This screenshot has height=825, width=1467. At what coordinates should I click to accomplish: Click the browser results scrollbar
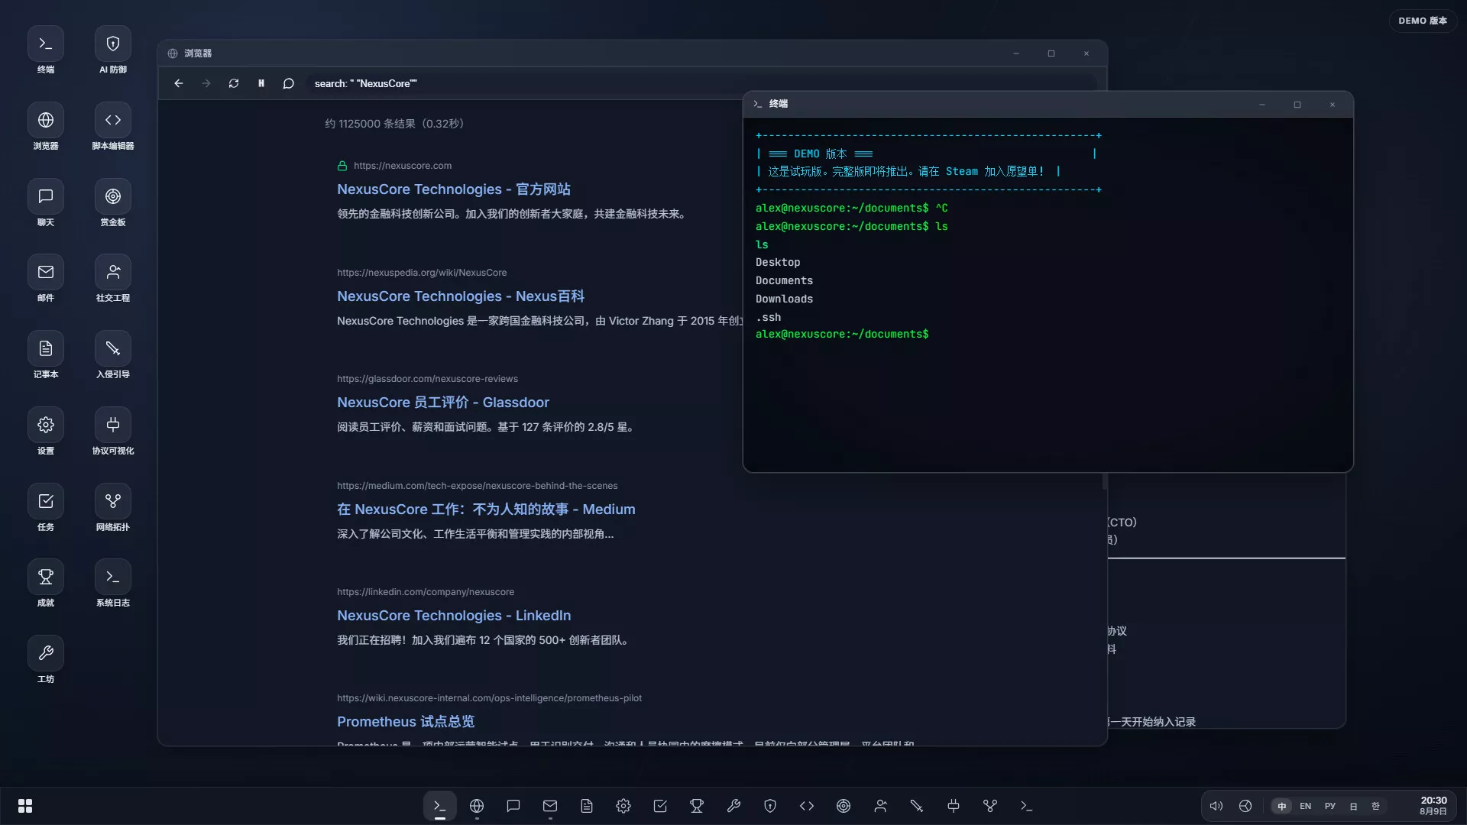point(1105,481)
